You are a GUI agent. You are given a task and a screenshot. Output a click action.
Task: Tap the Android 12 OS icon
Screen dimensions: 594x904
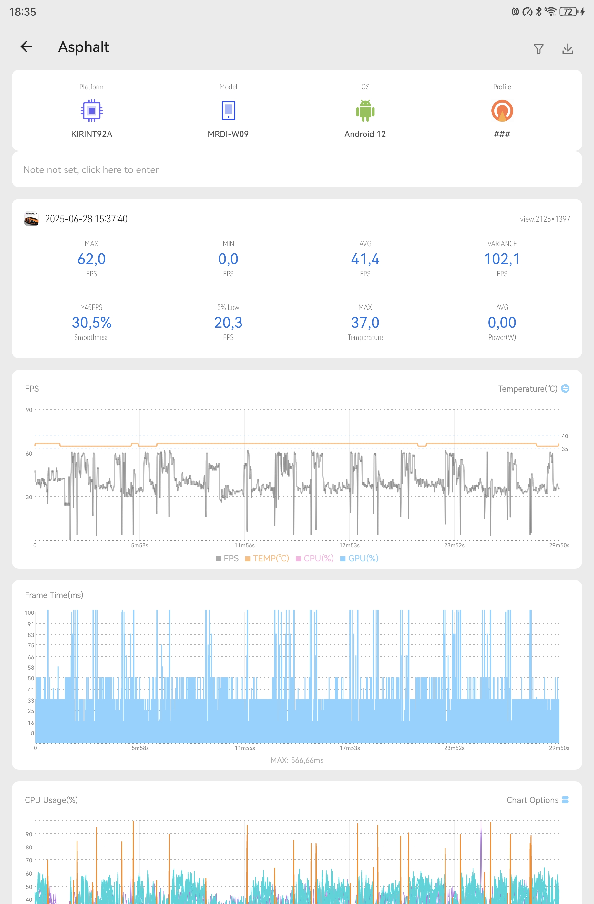[365, 110]
